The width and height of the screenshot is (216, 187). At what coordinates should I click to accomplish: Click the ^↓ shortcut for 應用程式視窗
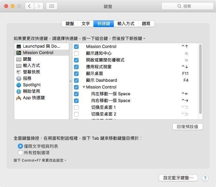(x=185, y=67)
